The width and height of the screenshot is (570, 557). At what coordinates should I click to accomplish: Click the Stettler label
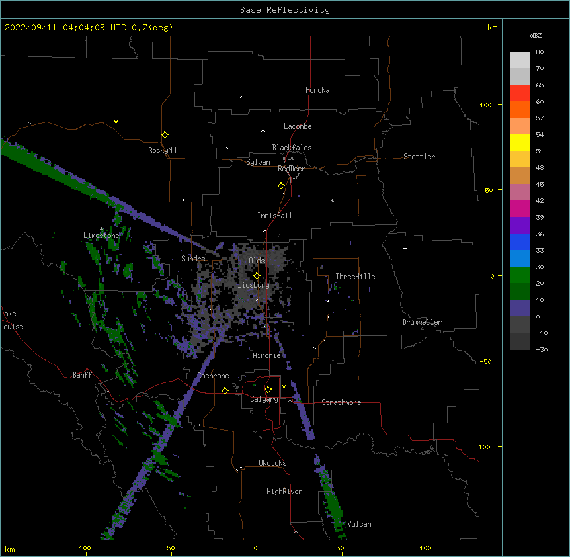[x=419, y=157]
